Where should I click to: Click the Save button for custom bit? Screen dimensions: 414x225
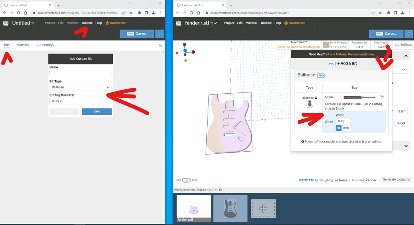click(97, 111)
